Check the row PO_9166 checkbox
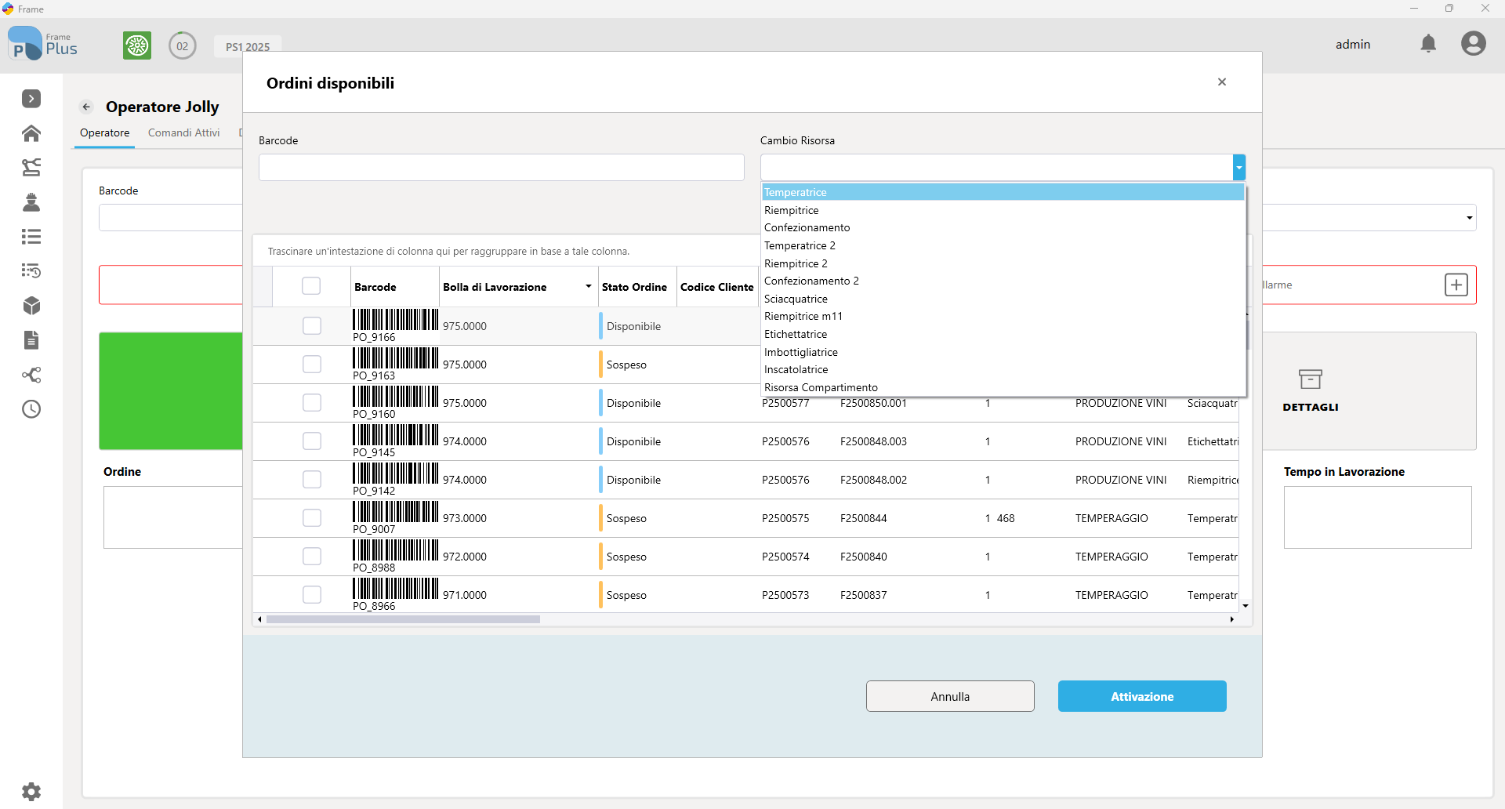This screenshot has height=809, width=1505. (x=312, y=325)
